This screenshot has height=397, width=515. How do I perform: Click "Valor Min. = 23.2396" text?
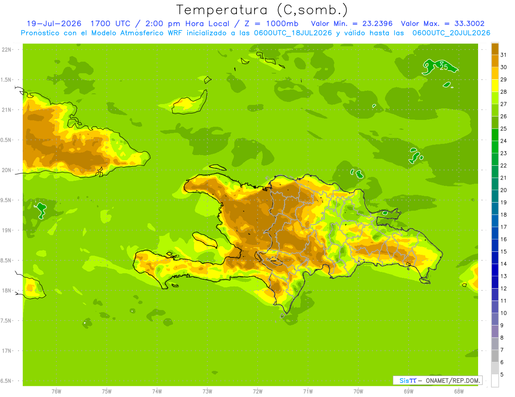[x=352, y=24]
